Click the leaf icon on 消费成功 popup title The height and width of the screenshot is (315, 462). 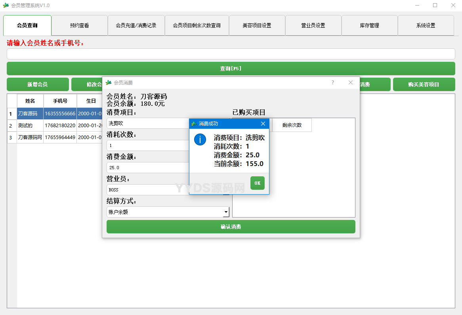194,124
